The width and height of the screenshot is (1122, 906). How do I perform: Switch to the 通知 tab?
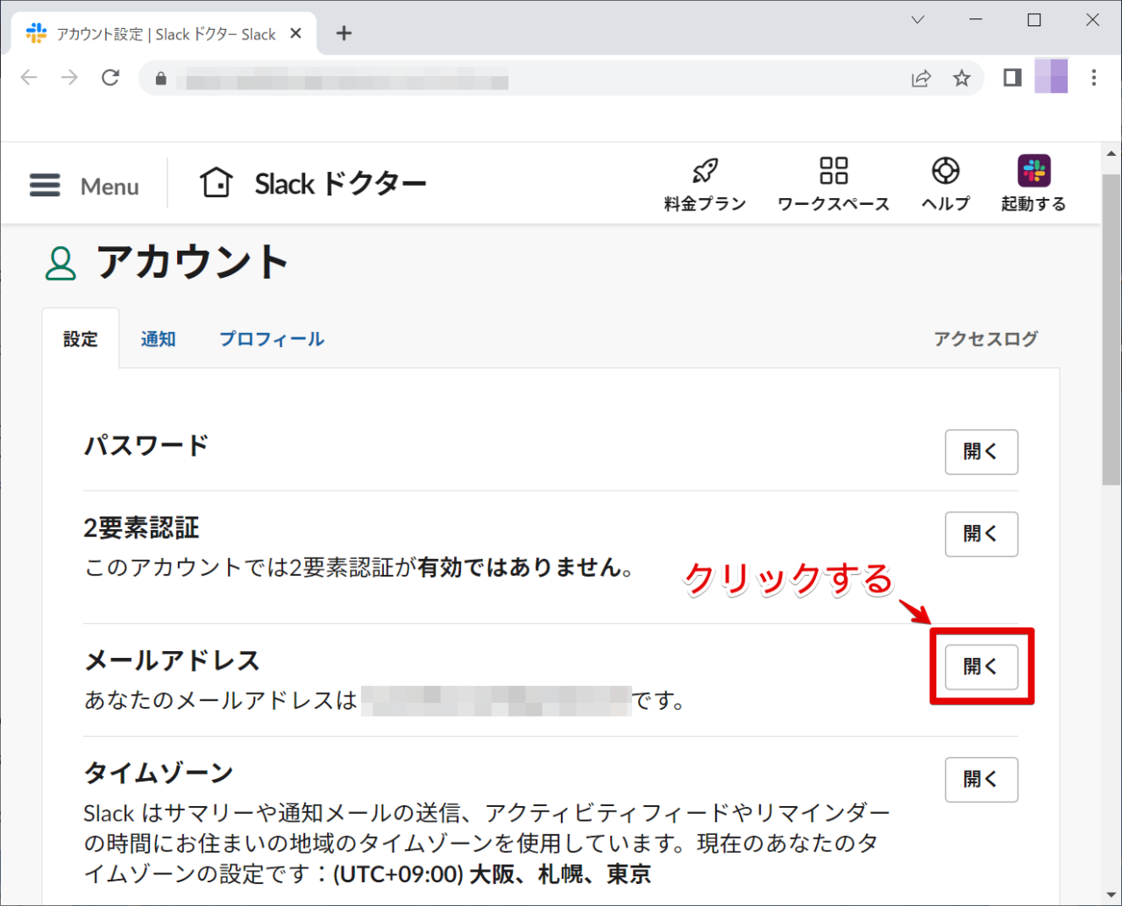tap(159, 339)
